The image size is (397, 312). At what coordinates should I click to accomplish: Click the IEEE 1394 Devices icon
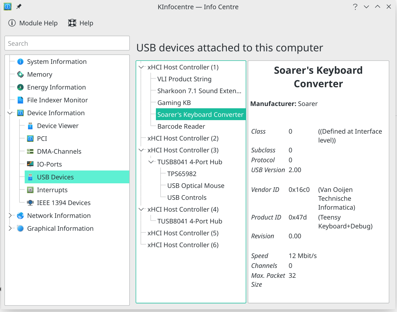pyautogui.click(x=30, y=203)
